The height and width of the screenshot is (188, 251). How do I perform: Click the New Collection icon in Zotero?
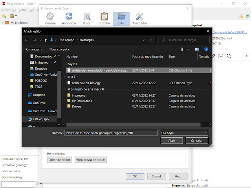tap(4, 16)
